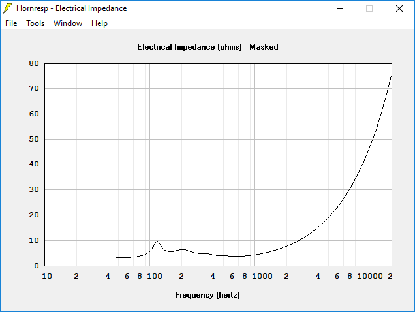Minimize the Hornresp window
Screen dimensions: 415x312
(x=340, y=8)
